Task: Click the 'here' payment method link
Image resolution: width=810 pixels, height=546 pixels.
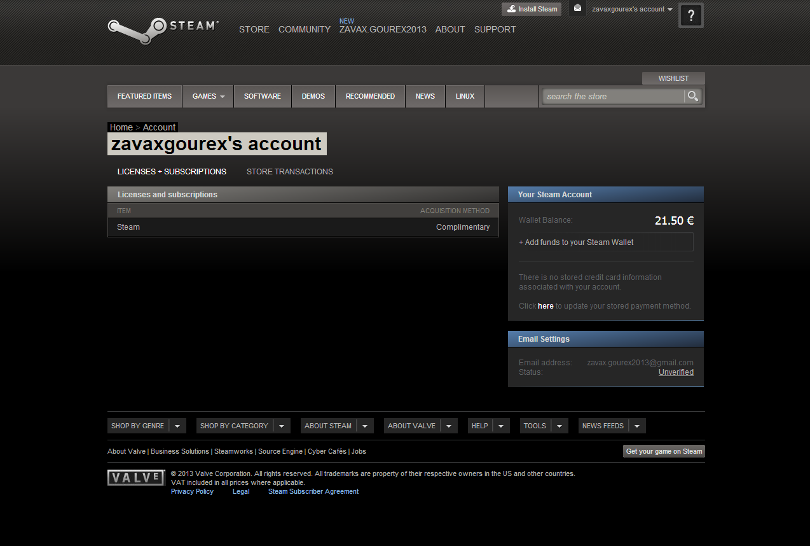Action: (546, 306)
